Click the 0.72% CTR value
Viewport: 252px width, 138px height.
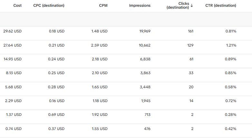point(231,101)
